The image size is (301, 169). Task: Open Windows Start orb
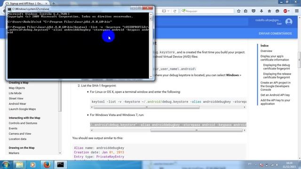coord(6,165)
